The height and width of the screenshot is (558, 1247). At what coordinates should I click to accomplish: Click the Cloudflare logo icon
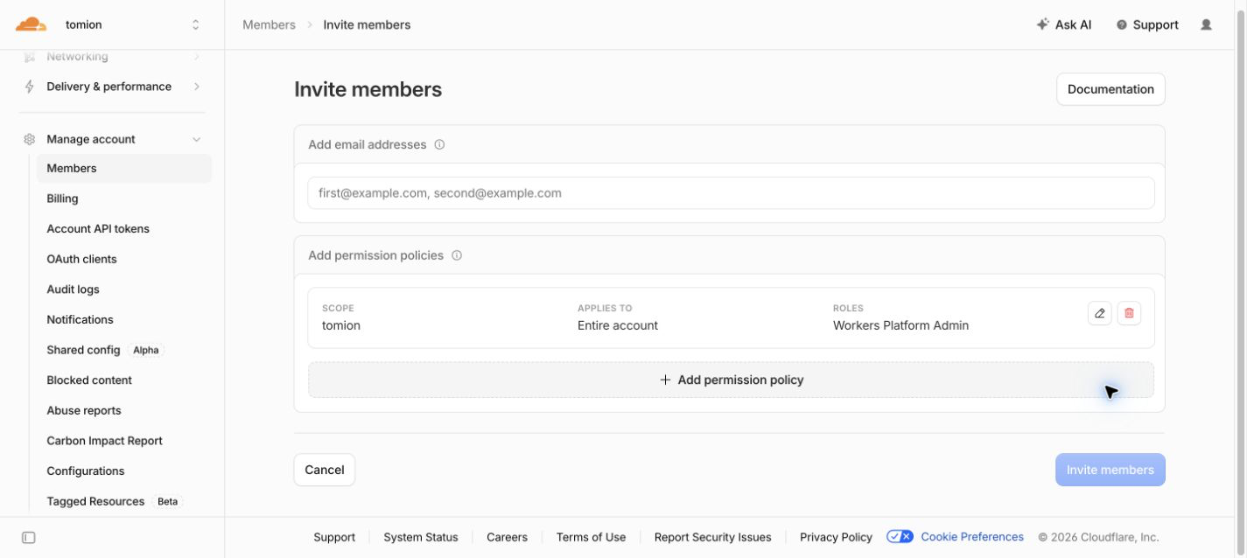tap(32, 24)
